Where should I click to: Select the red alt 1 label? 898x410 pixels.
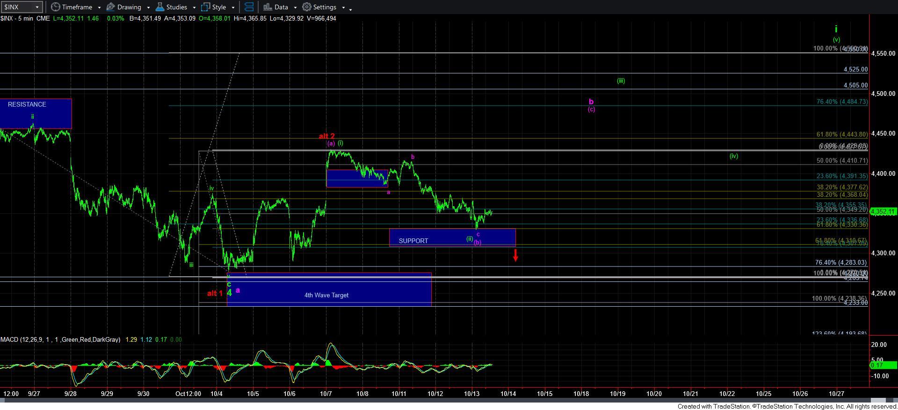click(215, 293)
